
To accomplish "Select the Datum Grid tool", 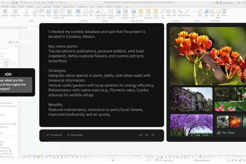I will point(200,13).
